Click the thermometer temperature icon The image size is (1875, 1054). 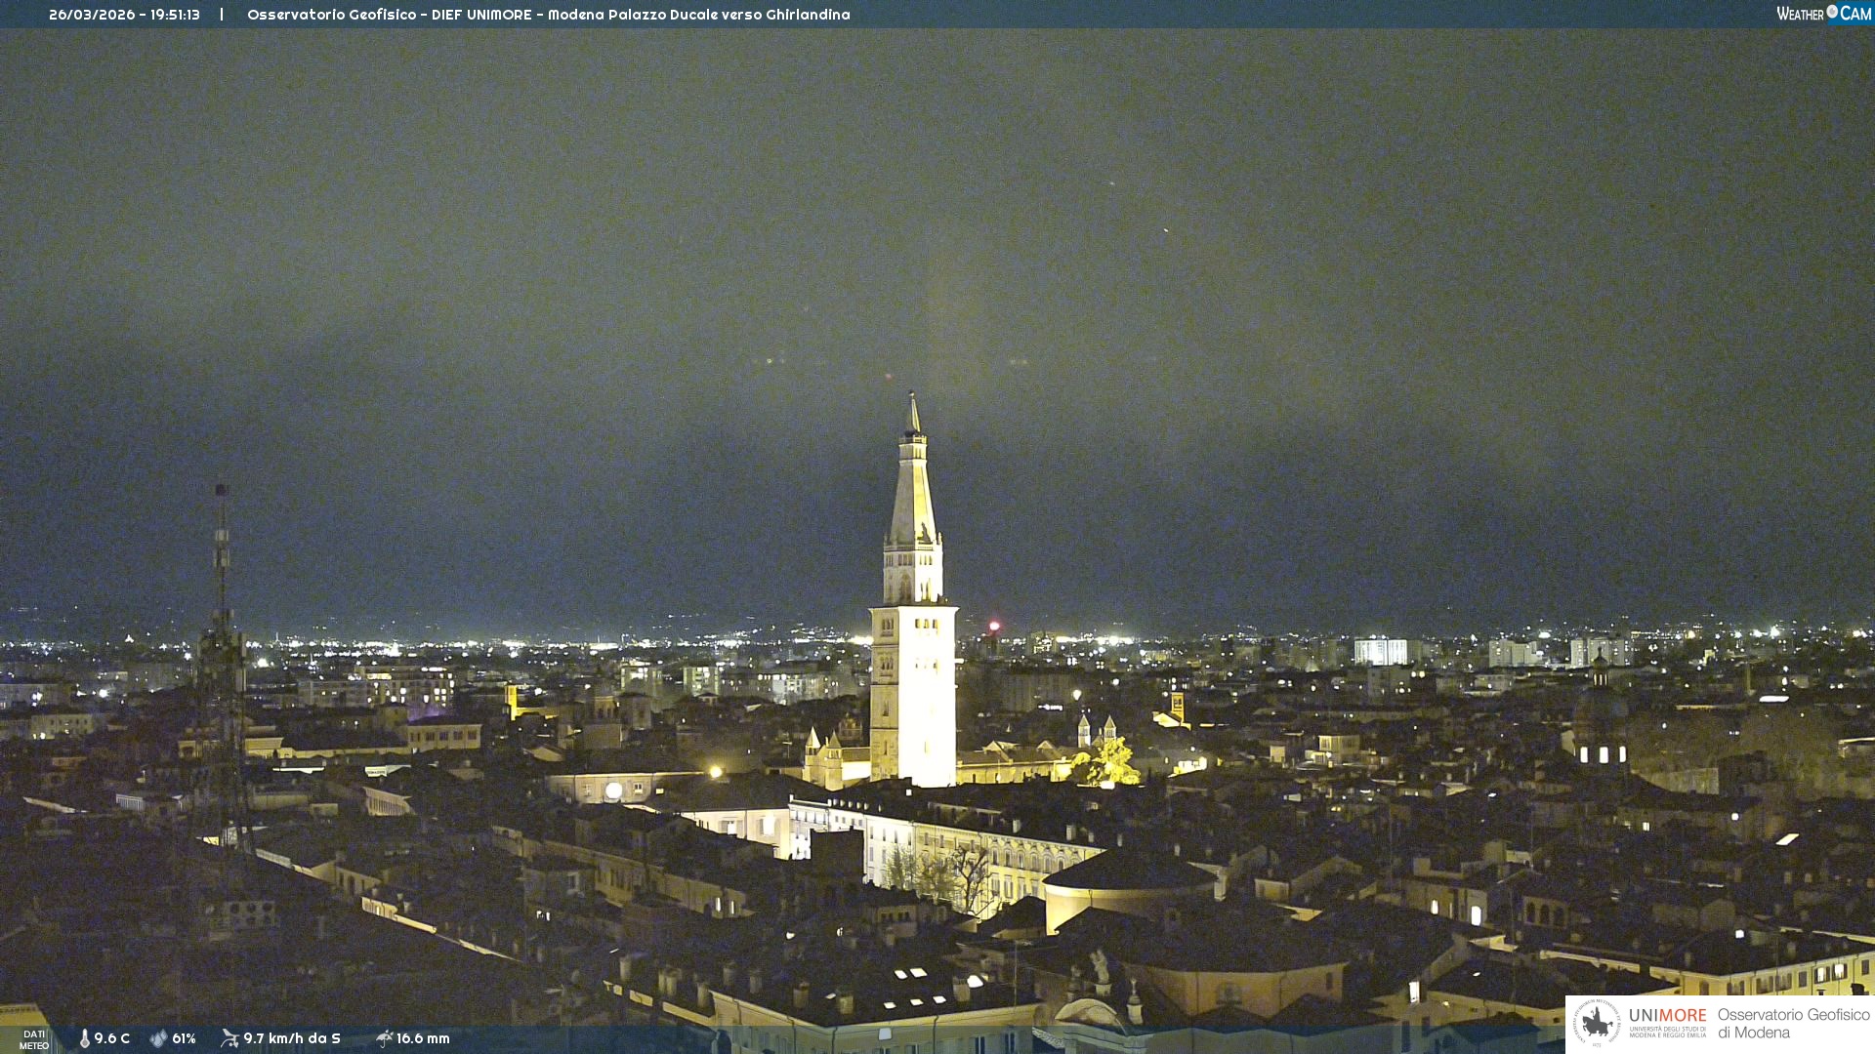[85, 1038]
